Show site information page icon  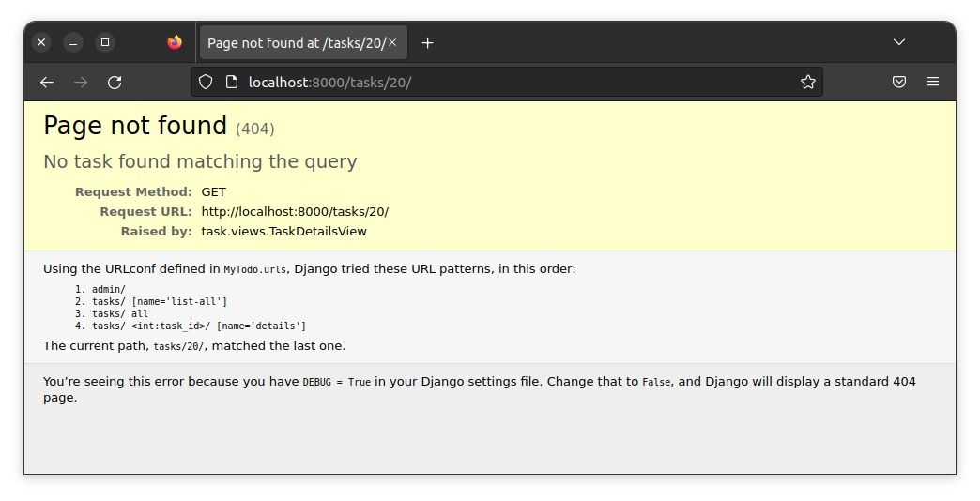click(x=231, y=83)
